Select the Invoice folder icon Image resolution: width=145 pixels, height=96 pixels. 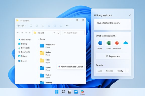(x=42, y=76)
